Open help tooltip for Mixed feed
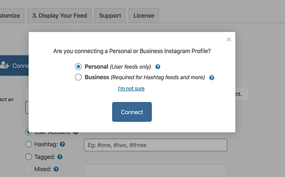Viewport: 285px width, 177px height. [56, 169]
